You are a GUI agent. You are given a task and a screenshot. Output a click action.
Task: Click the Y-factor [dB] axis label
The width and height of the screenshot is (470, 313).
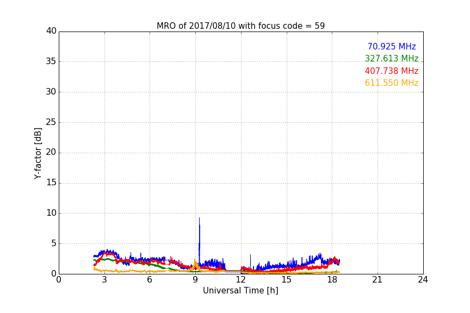point(38,153)
